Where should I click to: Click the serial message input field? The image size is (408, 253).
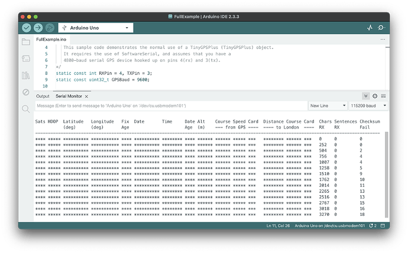[x=171, y=106]
